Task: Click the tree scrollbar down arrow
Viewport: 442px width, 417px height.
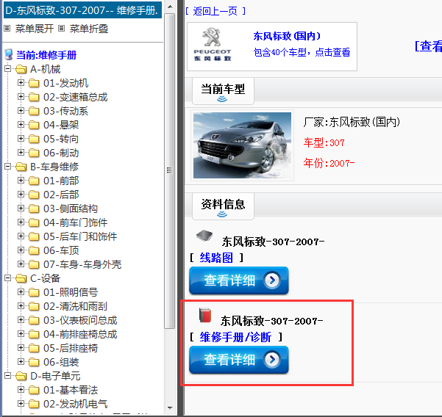Action: coord(170,407)
